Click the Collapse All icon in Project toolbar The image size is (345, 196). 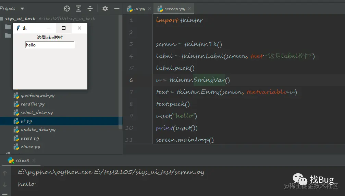point(90,9)
